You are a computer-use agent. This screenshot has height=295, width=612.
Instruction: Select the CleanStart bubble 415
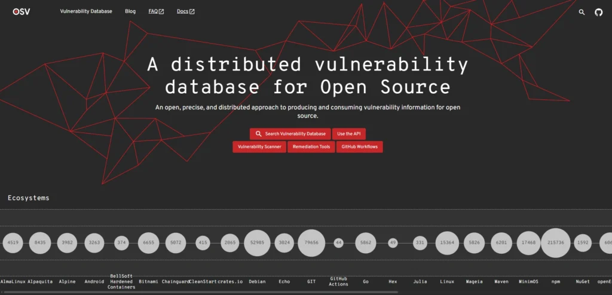coord(203,242)
